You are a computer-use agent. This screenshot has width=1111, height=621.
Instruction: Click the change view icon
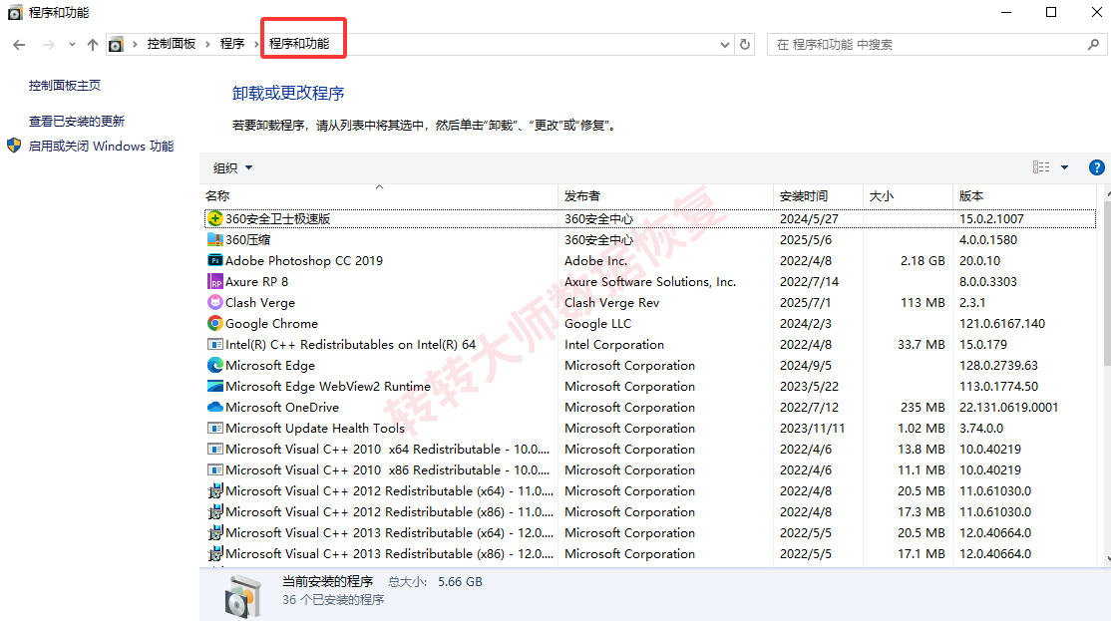coord(1041,167)
